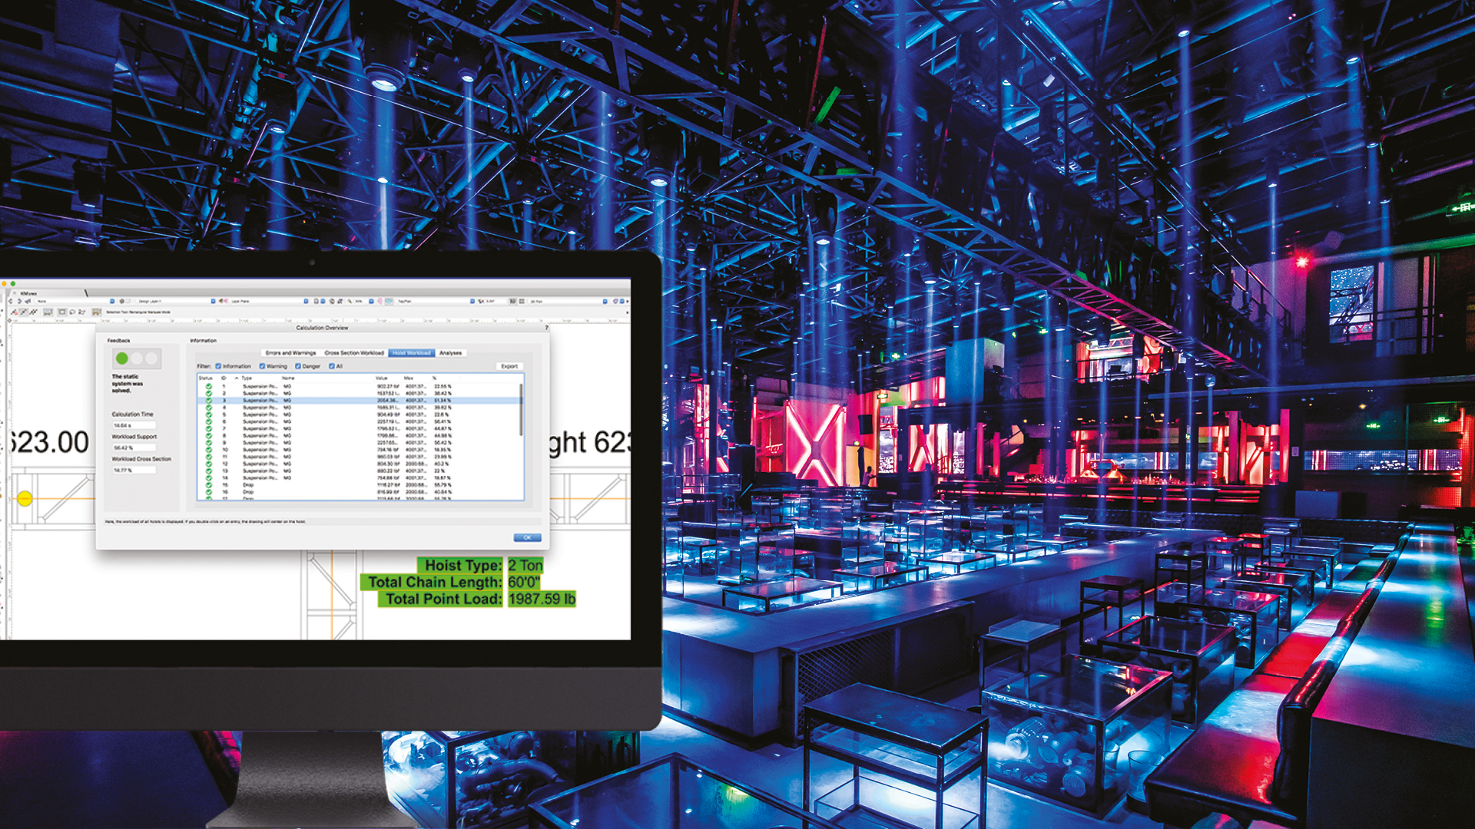This screenshot has width=1475, height=829.
Task: Click the Export button
Action: pyautogui.click(x=509, y=366)
